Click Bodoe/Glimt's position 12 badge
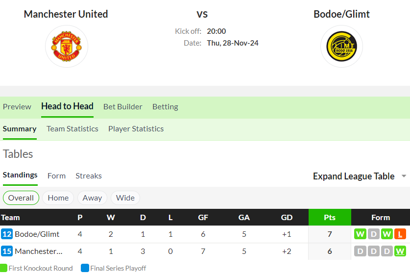This screenshot has width=410, height=276. (7, 234)
